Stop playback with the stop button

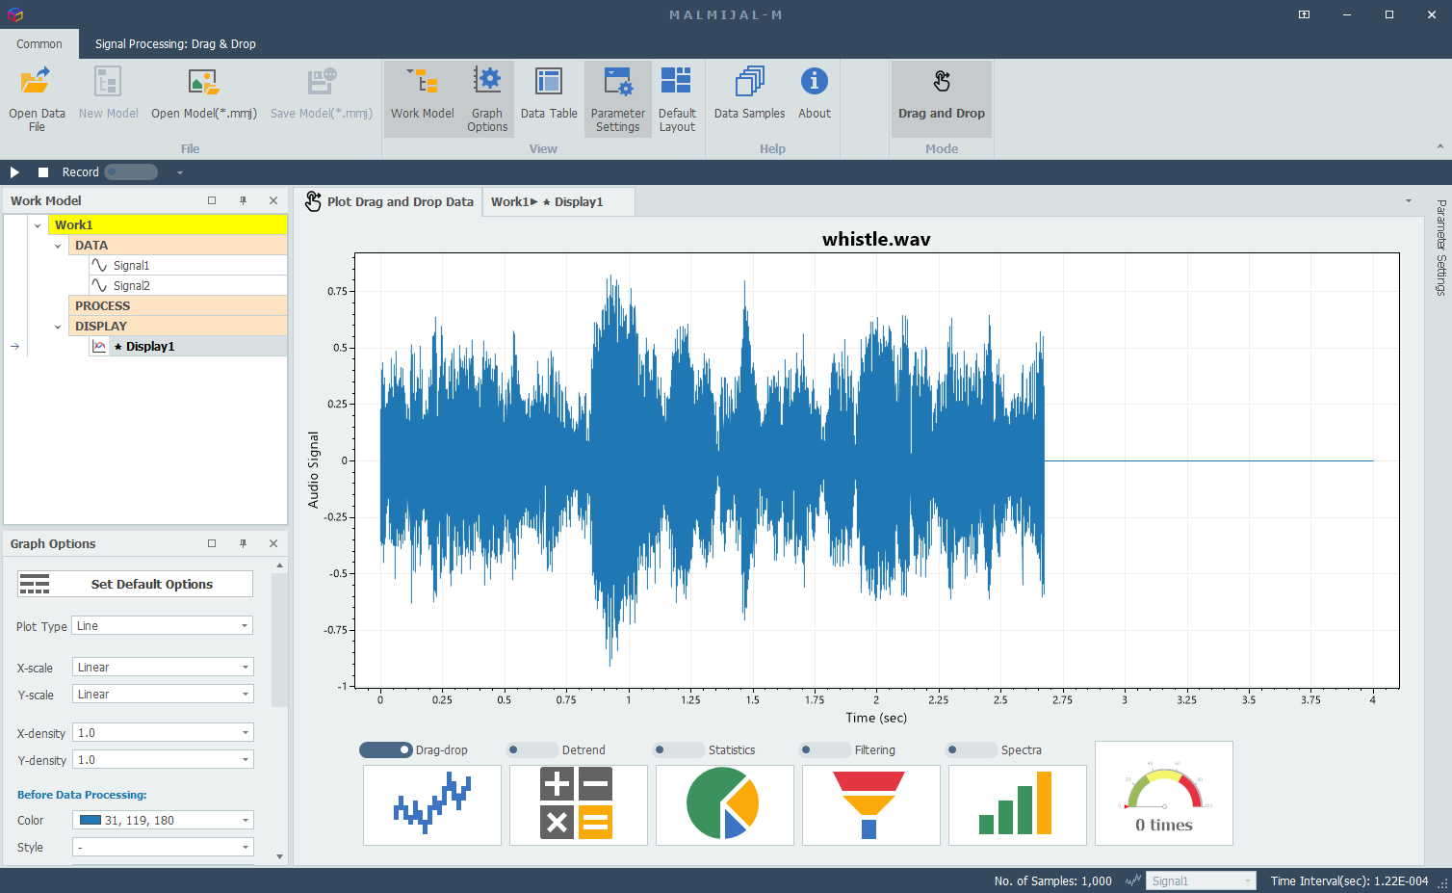coord(43,172)
